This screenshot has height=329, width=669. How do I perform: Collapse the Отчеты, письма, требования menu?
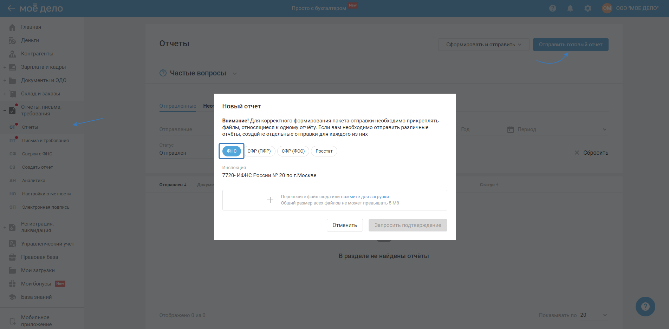click(5, 110)
